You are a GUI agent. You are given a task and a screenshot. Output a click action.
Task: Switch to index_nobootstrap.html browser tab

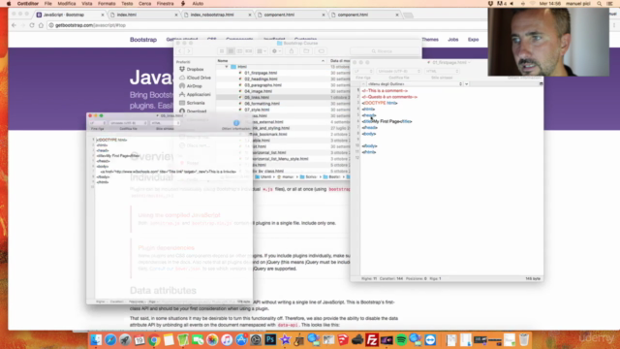click(x=217, y=15)
